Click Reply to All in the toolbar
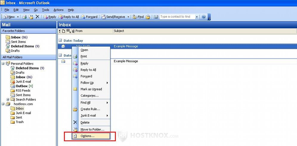The width and height of the screenshot is (297, 146). point(68,17)
